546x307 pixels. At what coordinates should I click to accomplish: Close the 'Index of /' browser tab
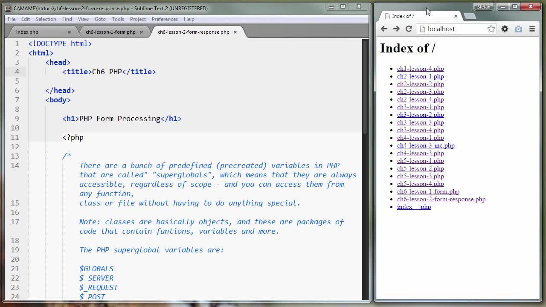coord(456,16)
